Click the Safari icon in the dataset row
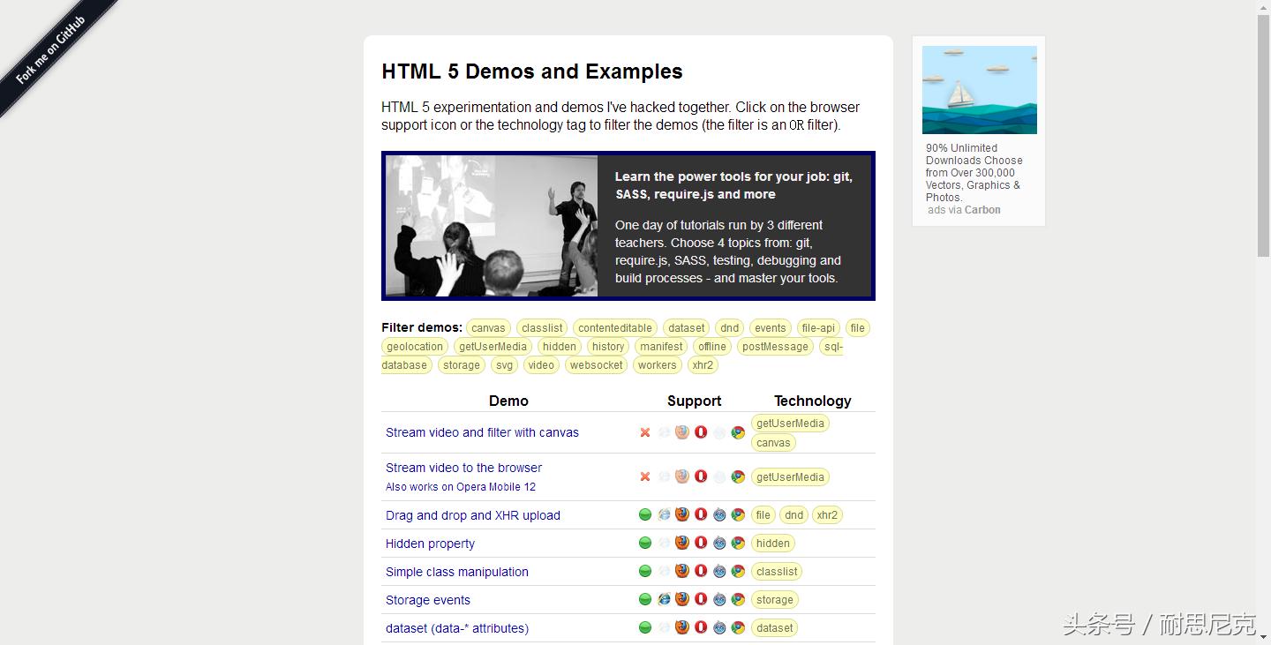 coord(719,627)
